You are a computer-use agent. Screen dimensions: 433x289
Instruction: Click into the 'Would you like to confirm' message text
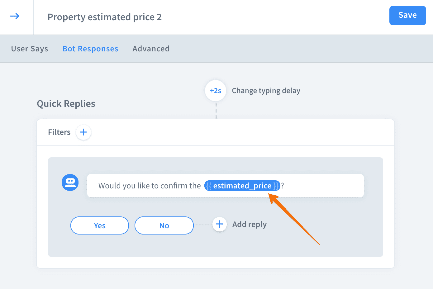150,186
